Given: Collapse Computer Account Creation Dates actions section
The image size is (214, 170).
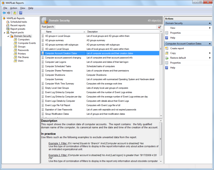Looking at the screenshot, I should tap(210, 44).
